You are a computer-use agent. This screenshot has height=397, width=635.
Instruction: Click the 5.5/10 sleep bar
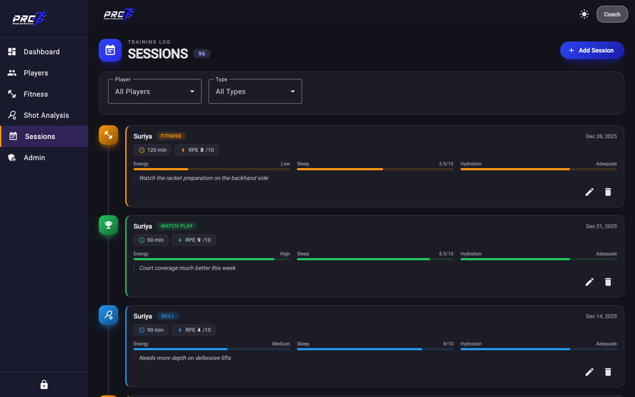[375, 169]
